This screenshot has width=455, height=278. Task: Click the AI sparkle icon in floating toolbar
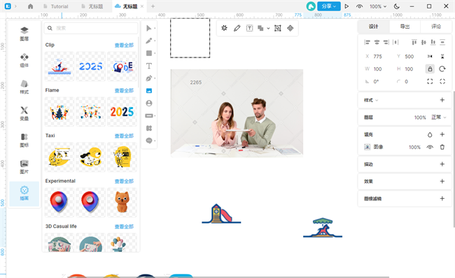pos(224,28)
